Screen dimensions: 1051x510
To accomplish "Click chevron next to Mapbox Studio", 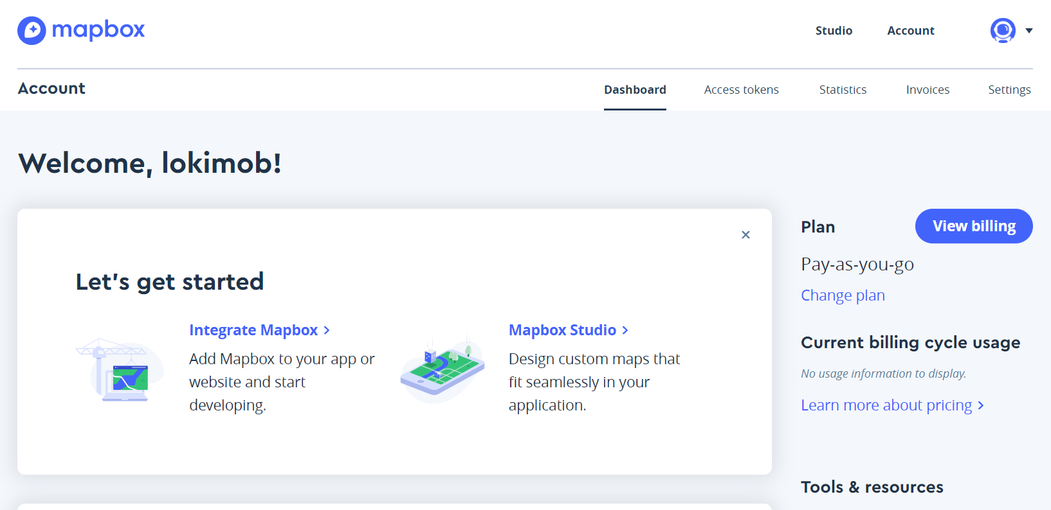I will [x=625, y=330].
